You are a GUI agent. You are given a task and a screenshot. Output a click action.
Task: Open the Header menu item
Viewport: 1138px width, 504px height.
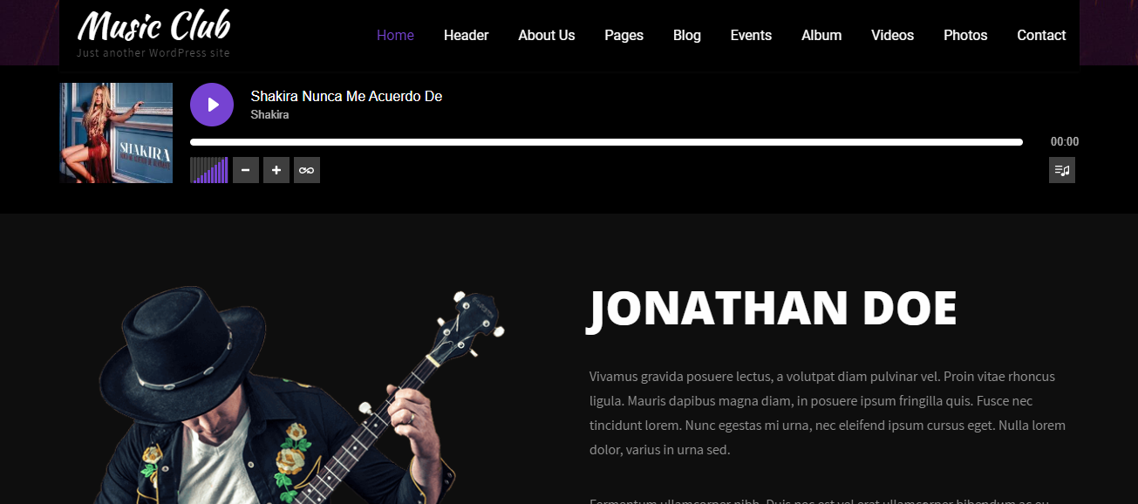click(x=466, y=35)
